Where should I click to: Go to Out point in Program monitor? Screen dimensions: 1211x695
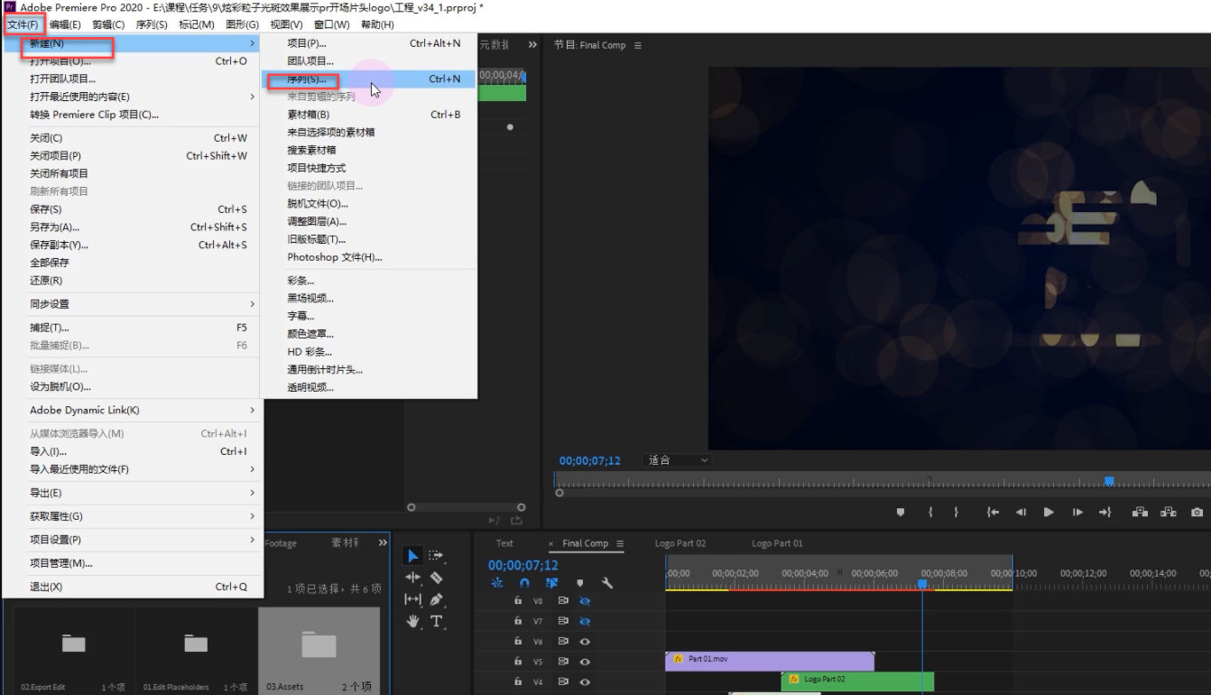tap(1105, 512)
